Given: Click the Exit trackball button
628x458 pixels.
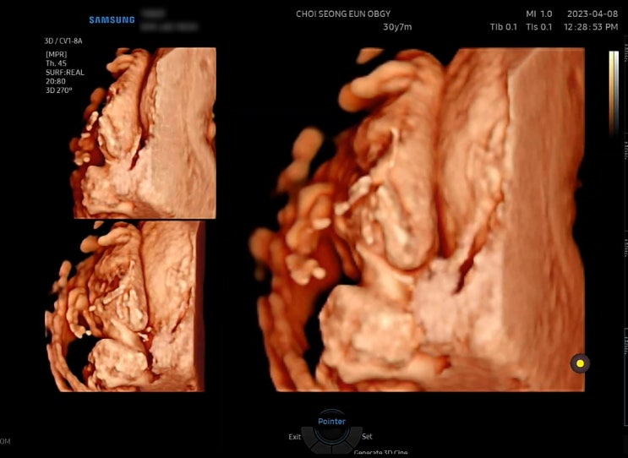Looking at the screenshot, I should tap(294, 437).
